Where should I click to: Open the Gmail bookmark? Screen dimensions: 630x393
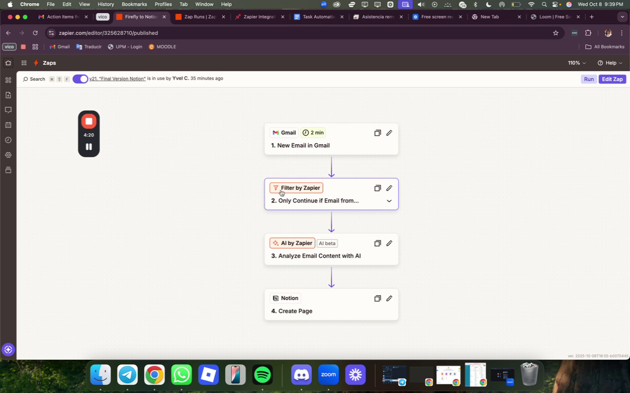[60, 47]
